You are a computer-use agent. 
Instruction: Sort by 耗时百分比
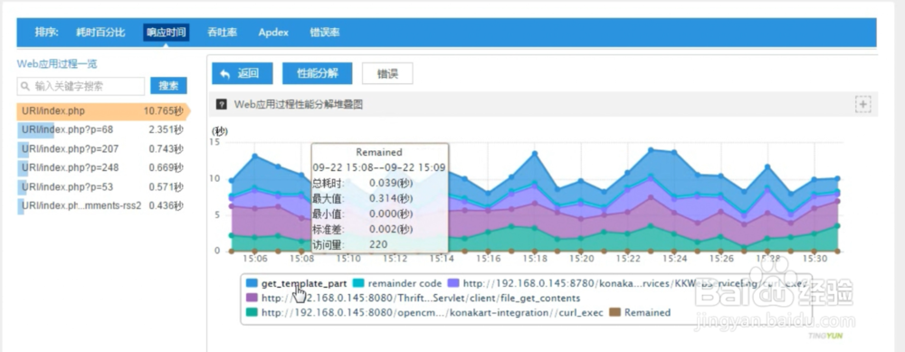point(100,33)
